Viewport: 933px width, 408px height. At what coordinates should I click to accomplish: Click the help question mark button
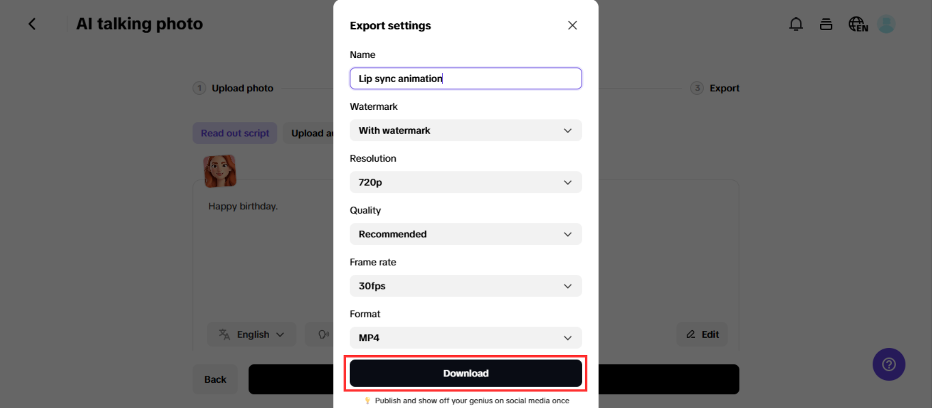888,364
